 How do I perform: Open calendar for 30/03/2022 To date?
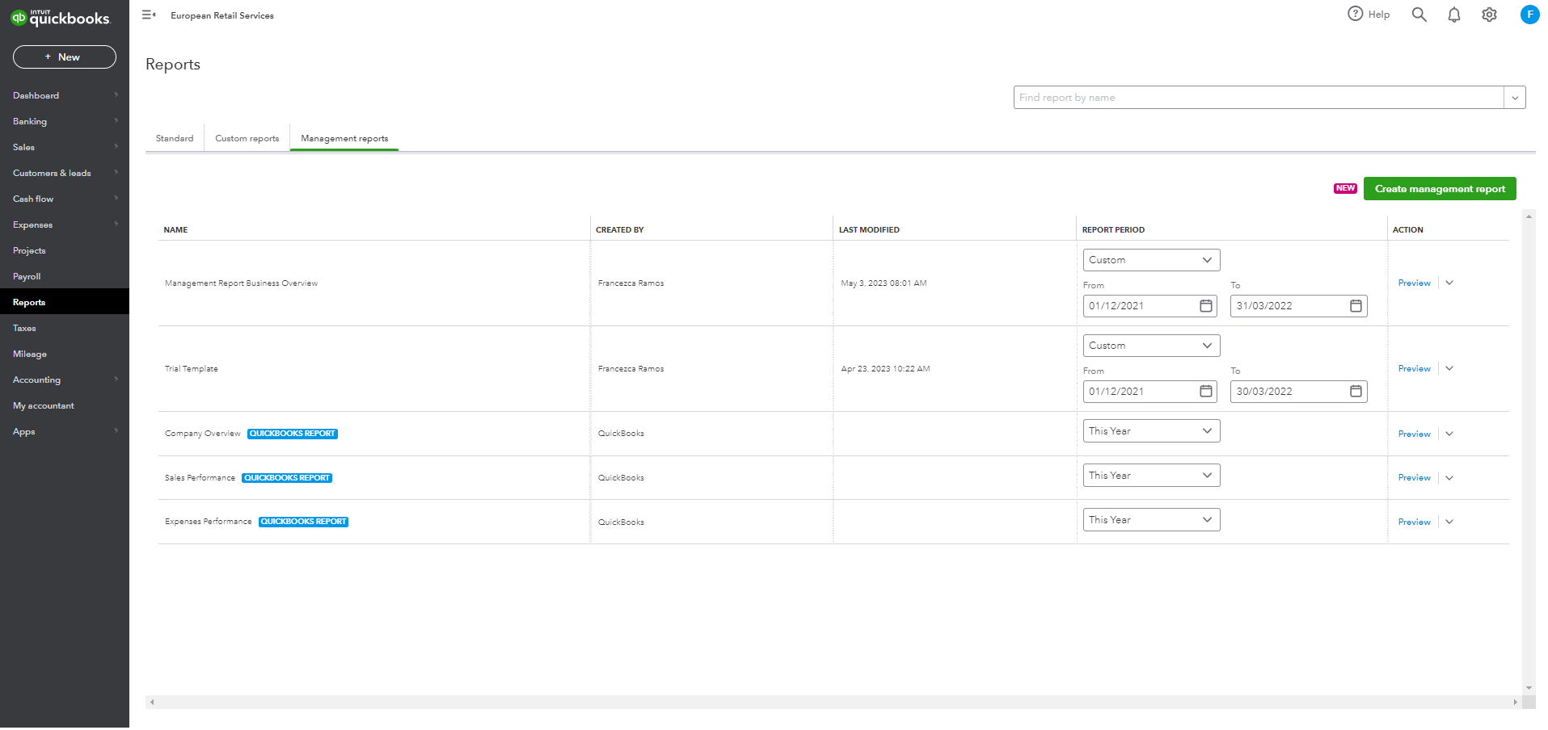(x=1356, y=392)
